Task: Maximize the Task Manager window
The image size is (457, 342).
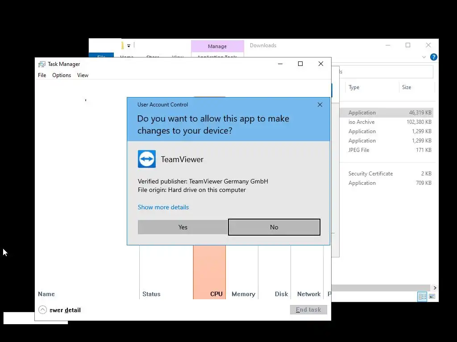Action: [x=300, y=64]
